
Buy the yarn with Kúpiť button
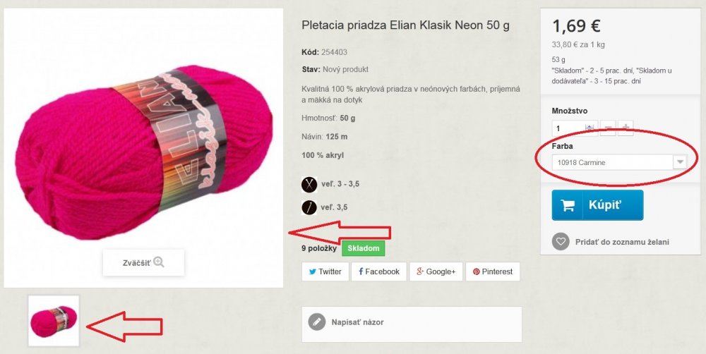pyautogui.click(x=597, y=205)
